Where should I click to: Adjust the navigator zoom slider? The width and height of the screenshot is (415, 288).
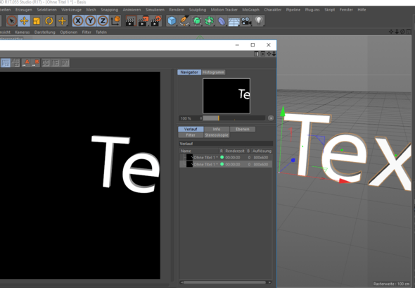[234, 118]
